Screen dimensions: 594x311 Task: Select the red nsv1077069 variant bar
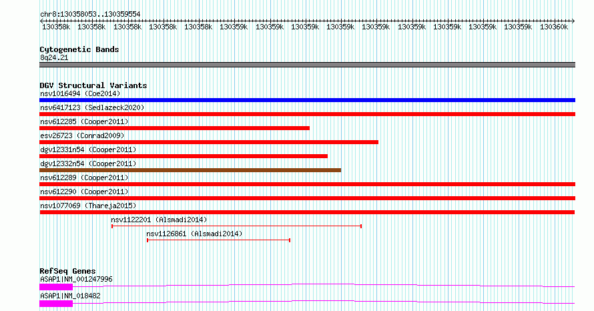[x=307, y=212]
